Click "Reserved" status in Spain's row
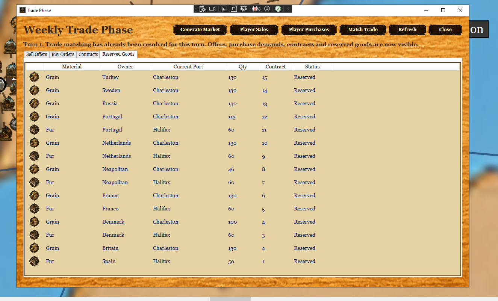This screenshot has width=498, height=301. click(x=304, y=261)
